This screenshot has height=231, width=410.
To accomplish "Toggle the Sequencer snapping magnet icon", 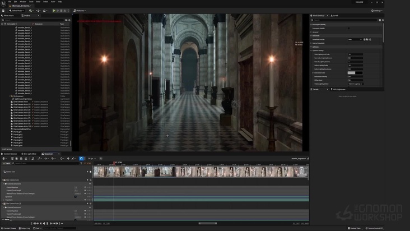I will [x=81, y=159].
